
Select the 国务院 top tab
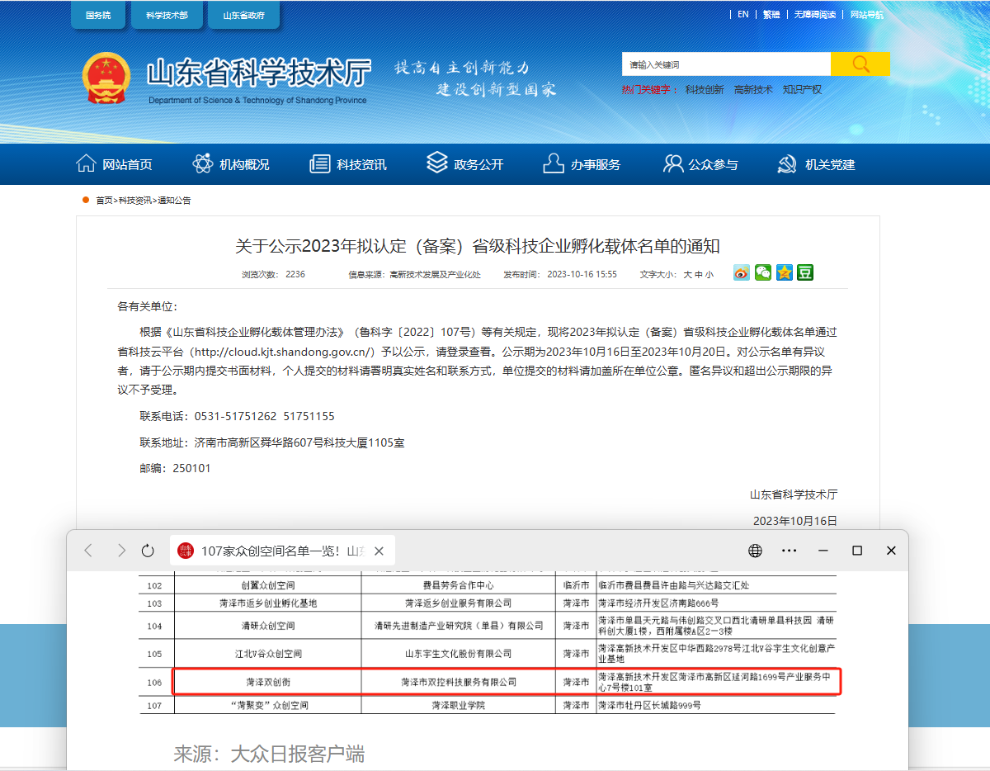click(98, 15)
